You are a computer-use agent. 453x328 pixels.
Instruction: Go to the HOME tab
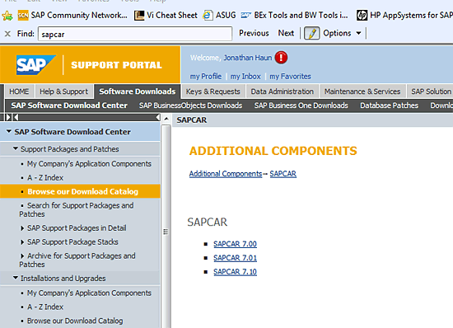coord(19,91)
